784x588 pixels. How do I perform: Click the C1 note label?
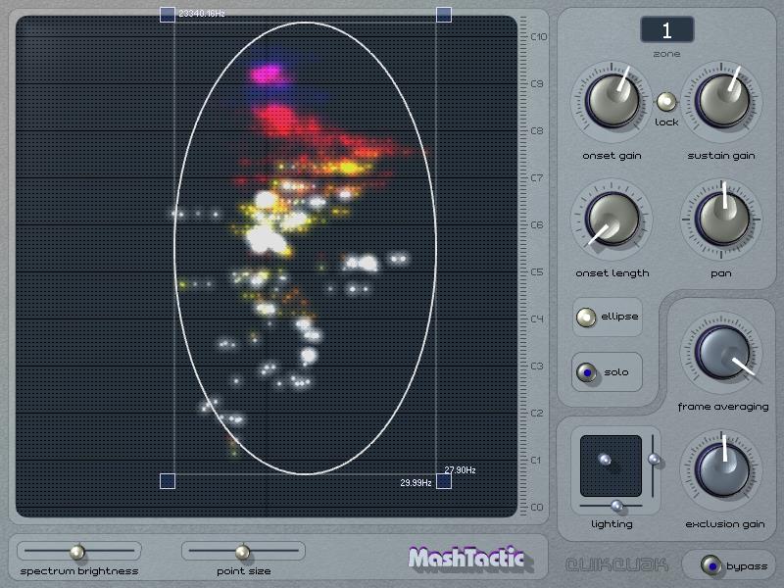coord(536,460)
